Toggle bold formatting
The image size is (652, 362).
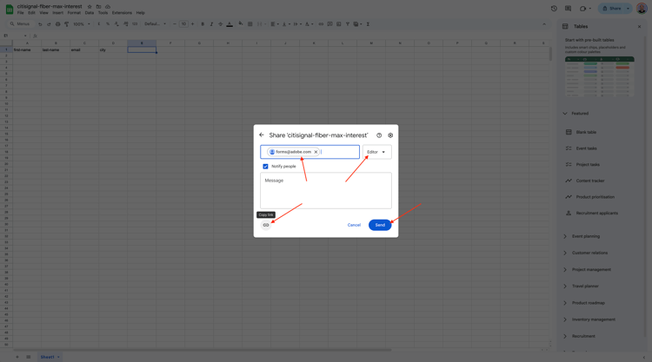(x=203, y=24)
